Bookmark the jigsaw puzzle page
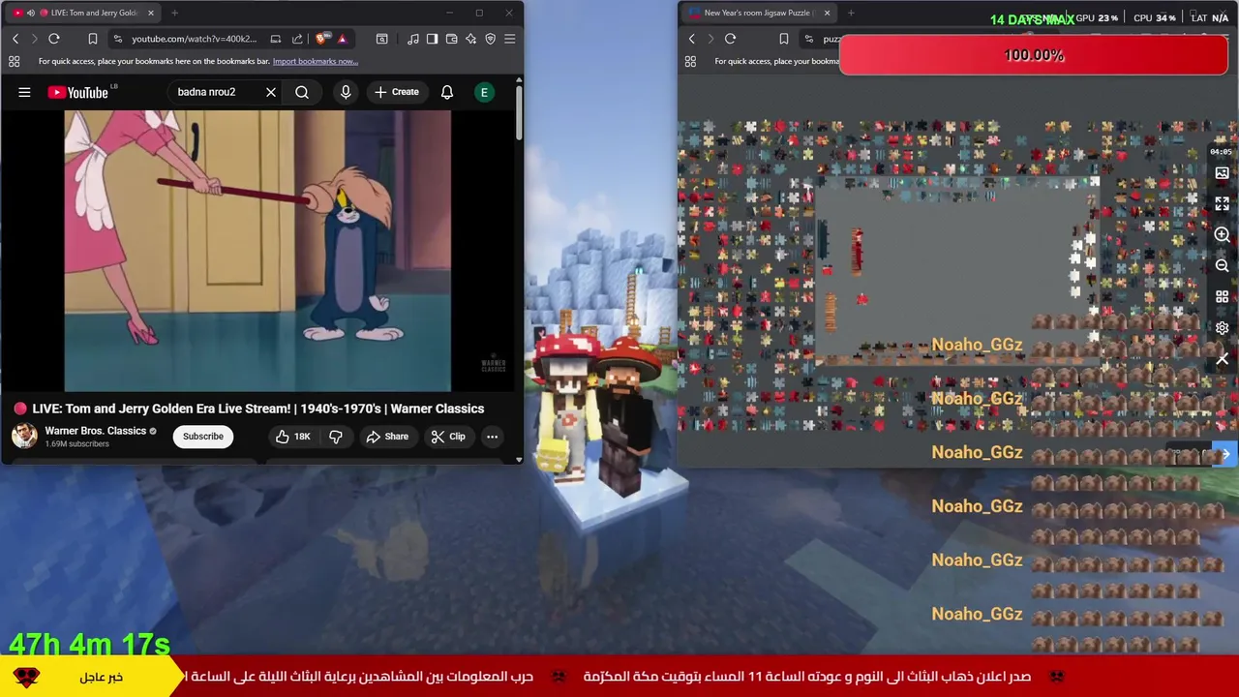 [784, 39]
